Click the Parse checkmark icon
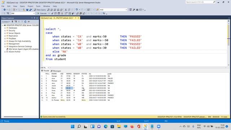Viewport: 231px width, 130px height. 52,13
